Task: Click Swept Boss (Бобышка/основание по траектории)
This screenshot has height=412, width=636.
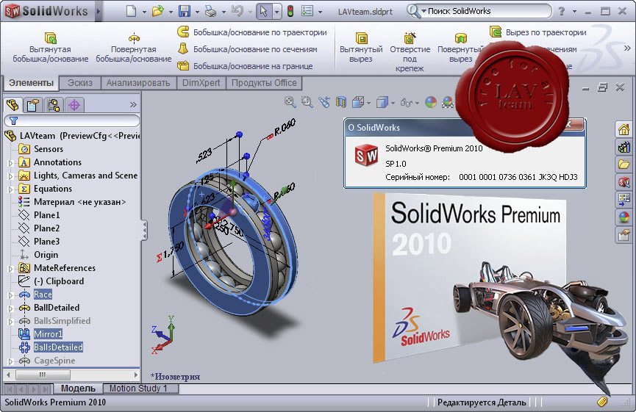Action: pyautogui.click(x=252, y=32)
